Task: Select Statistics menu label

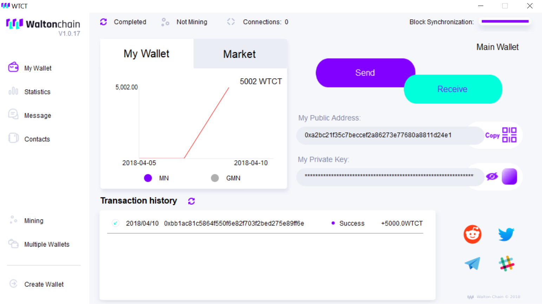Action: (x=37, y=92)
